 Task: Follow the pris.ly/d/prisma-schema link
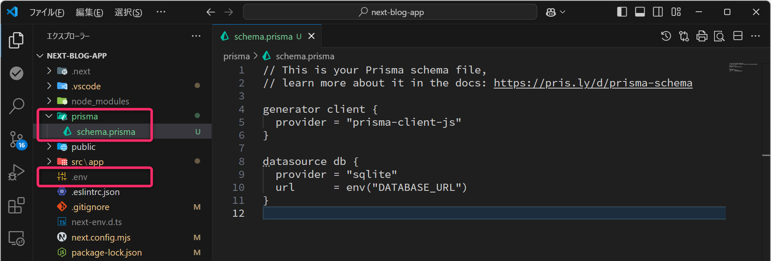(592, 83)
